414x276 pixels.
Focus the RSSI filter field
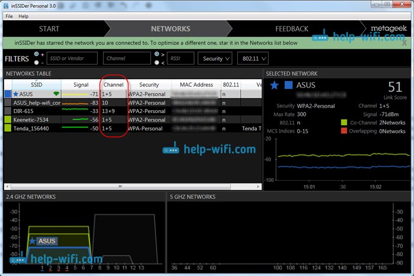(x=180, y=58)
